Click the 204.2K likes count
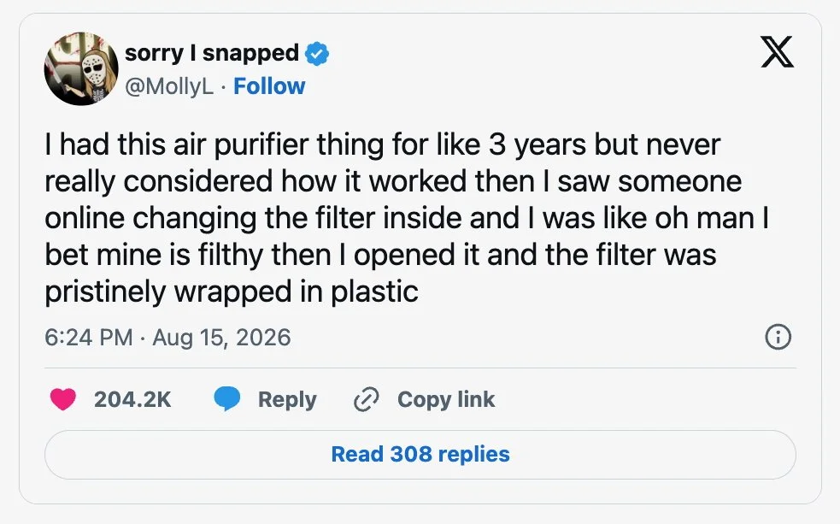This screenshot has height=524, width=840. 132,400
